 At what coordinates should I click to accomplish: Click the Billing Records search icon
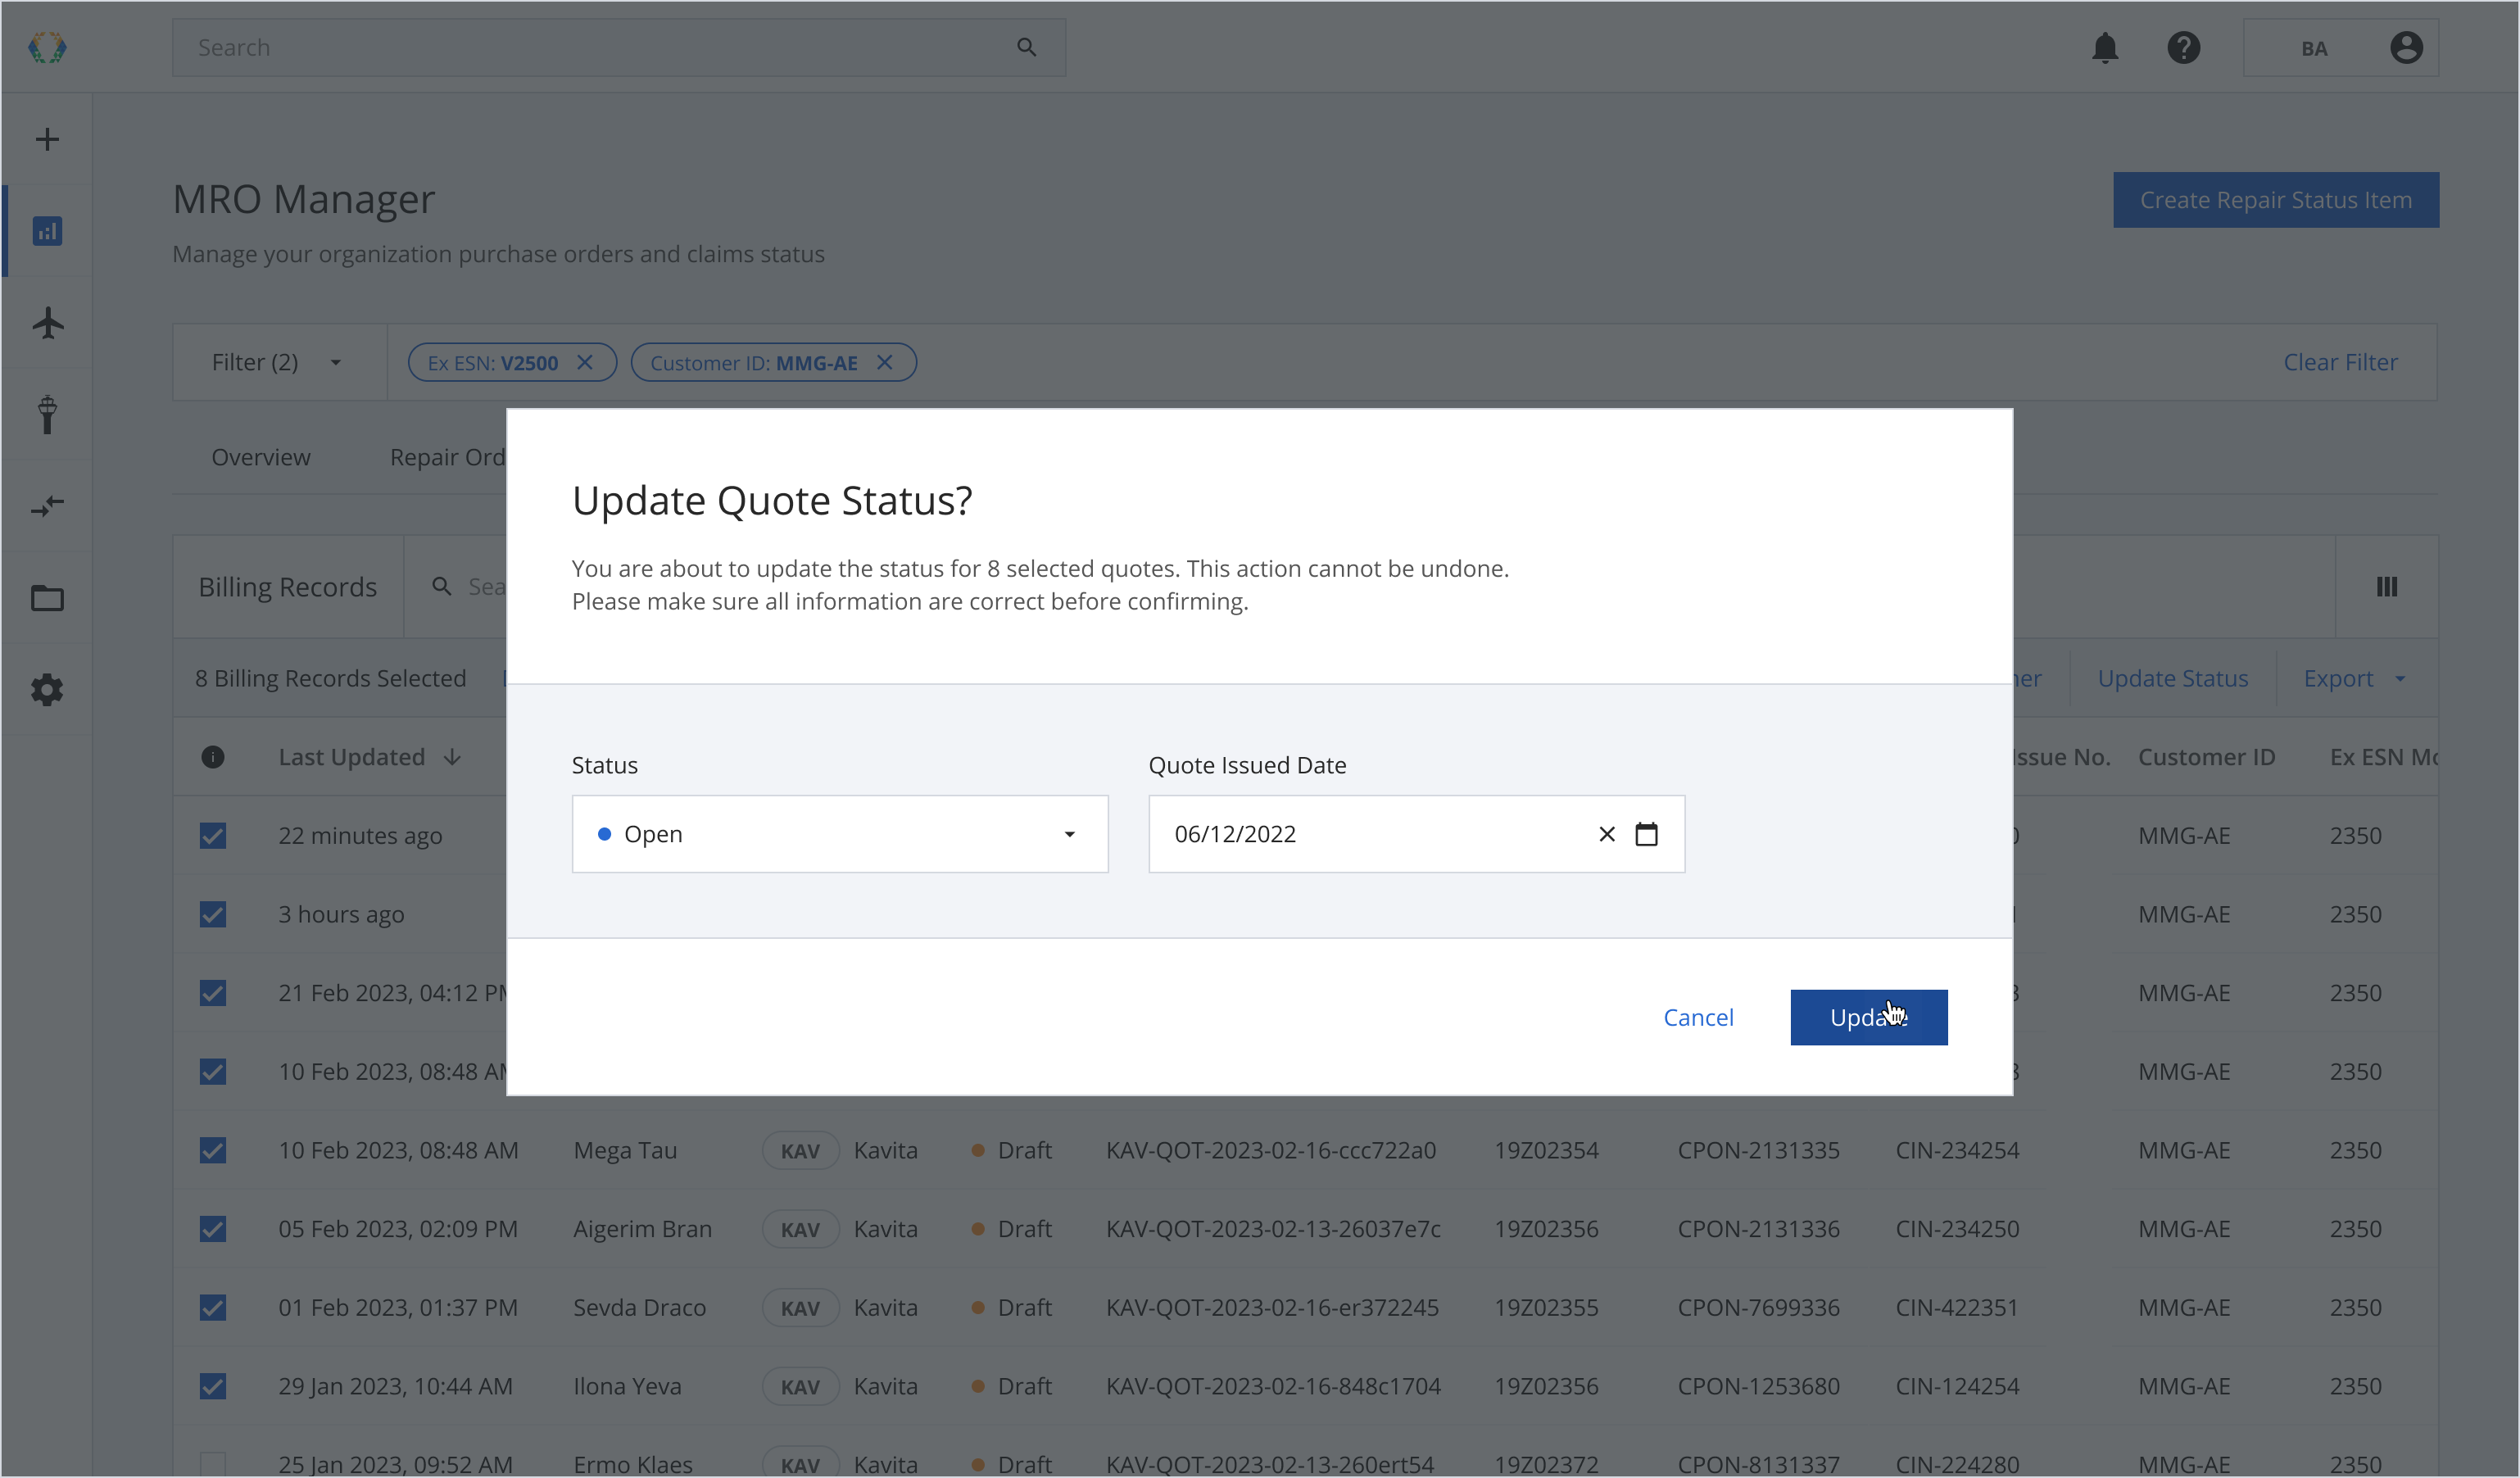coord(441,587)
